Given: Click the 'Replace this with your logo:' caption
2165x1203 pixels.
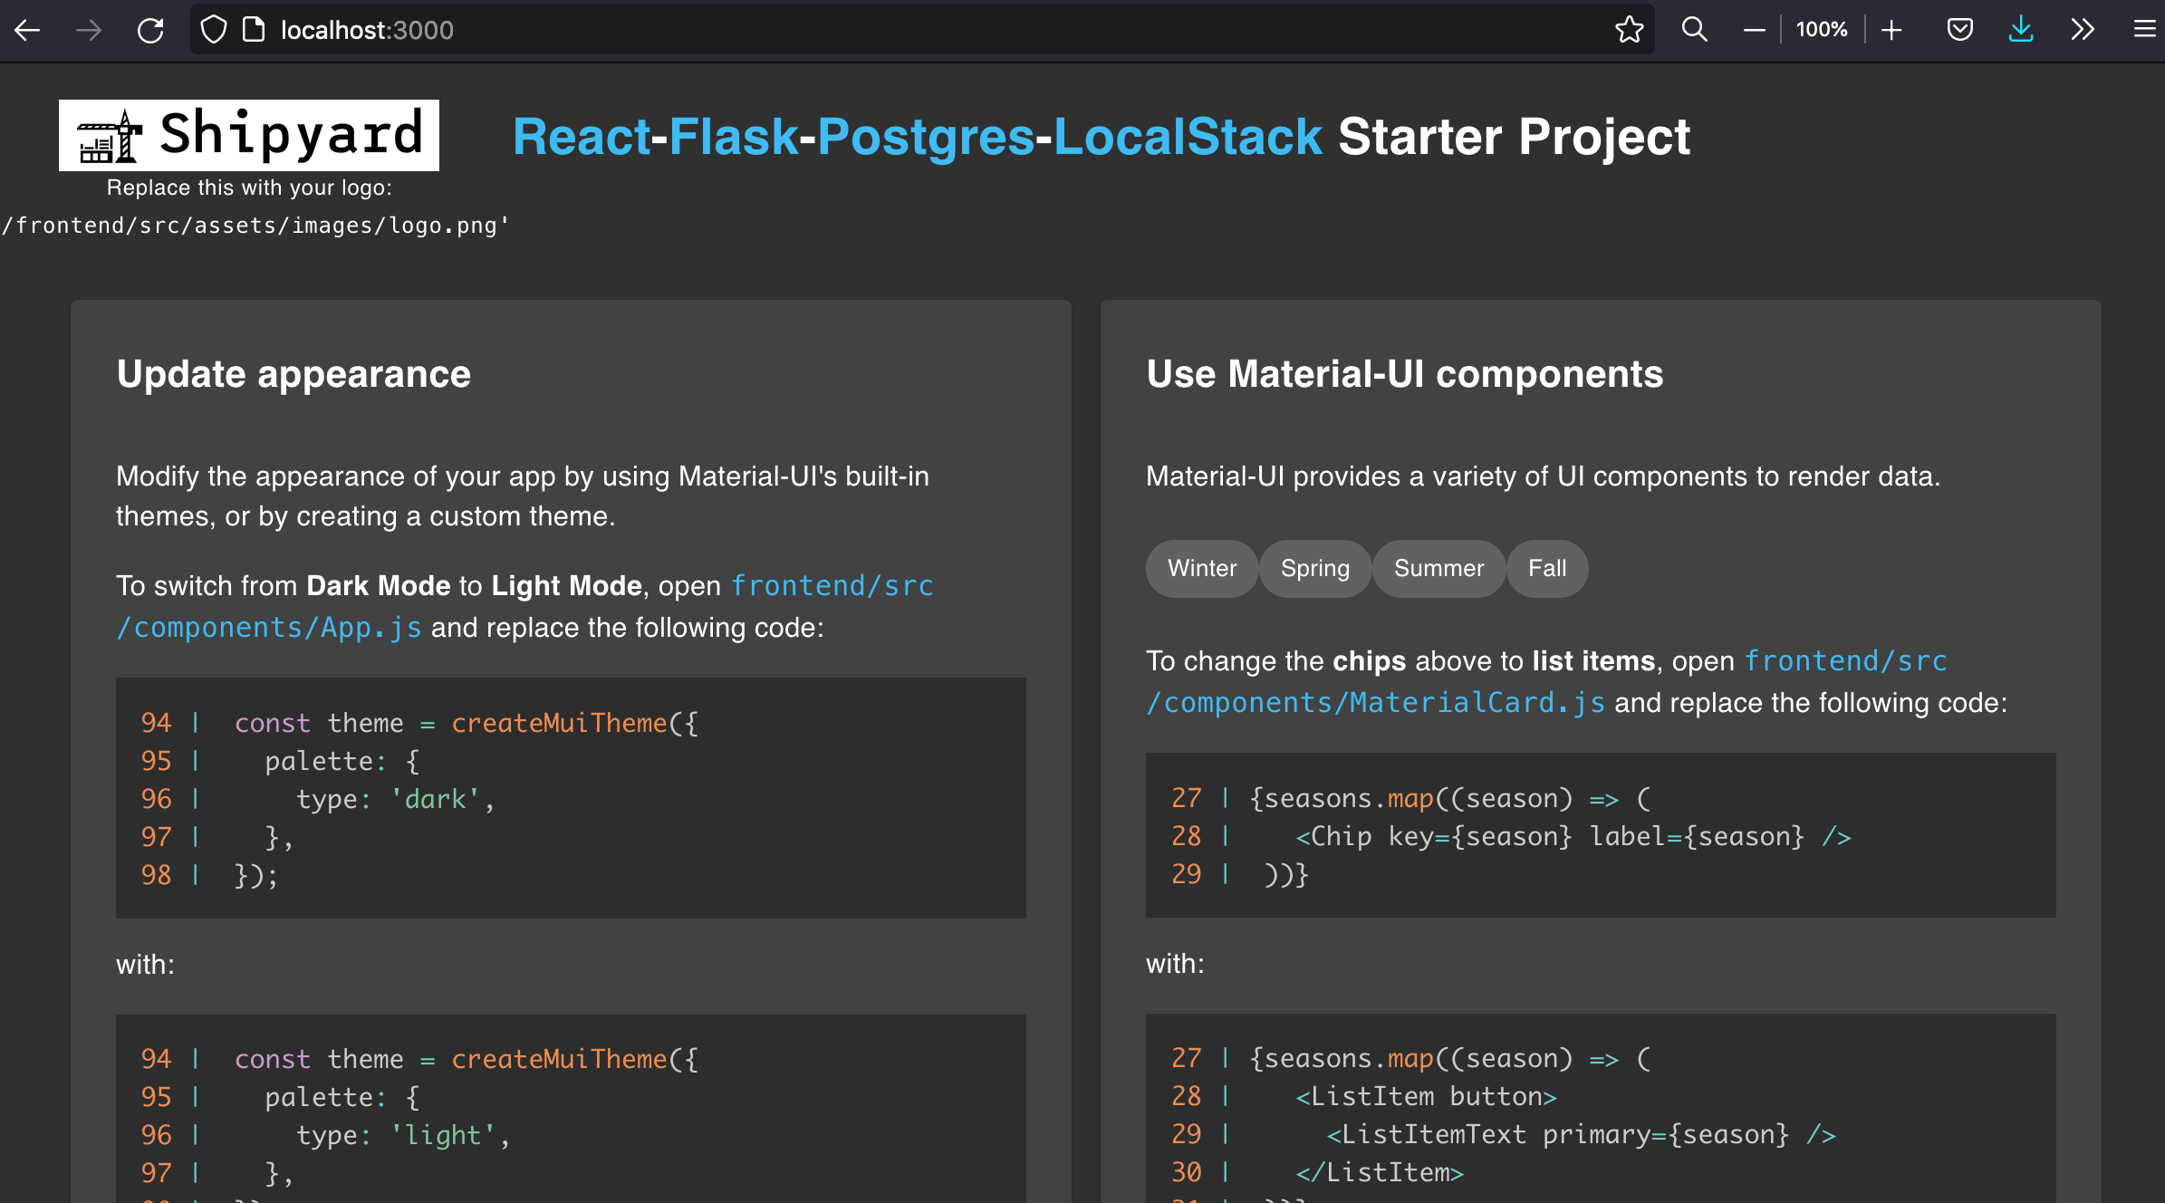Looking at the screenshot, I should [x=249, y=188].
